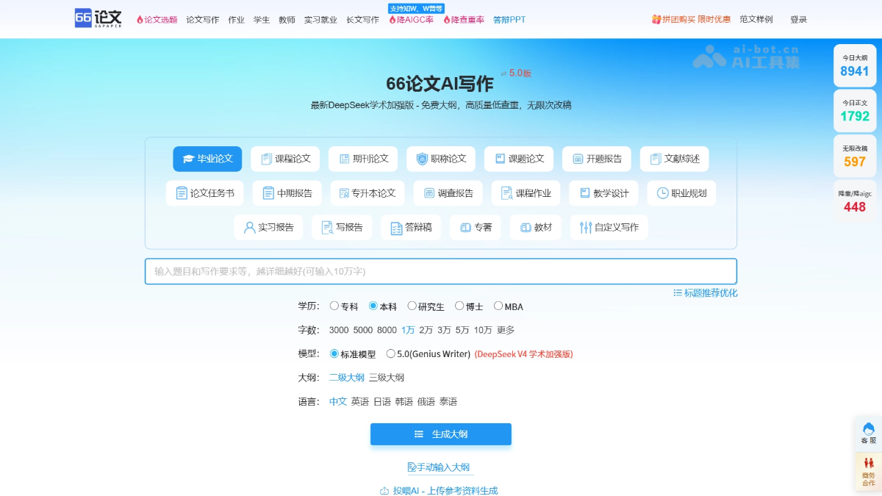Open the 教师 menu item

[287, 20]
